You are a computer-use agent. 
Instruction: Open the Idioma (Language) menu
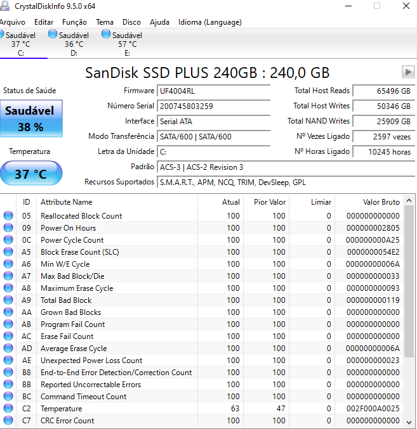(x=210, y=22)
